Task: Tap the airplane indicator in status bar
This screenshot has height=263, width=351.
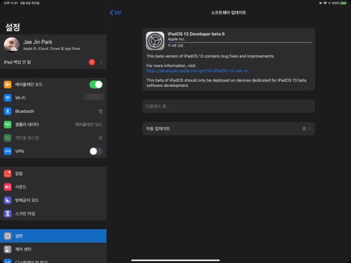Action: tap(320, 3)
